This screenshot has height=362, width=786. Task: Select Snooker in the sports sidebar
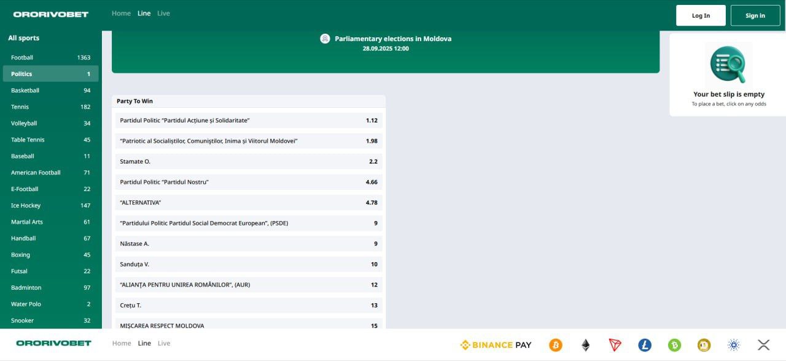coord(50,321)
